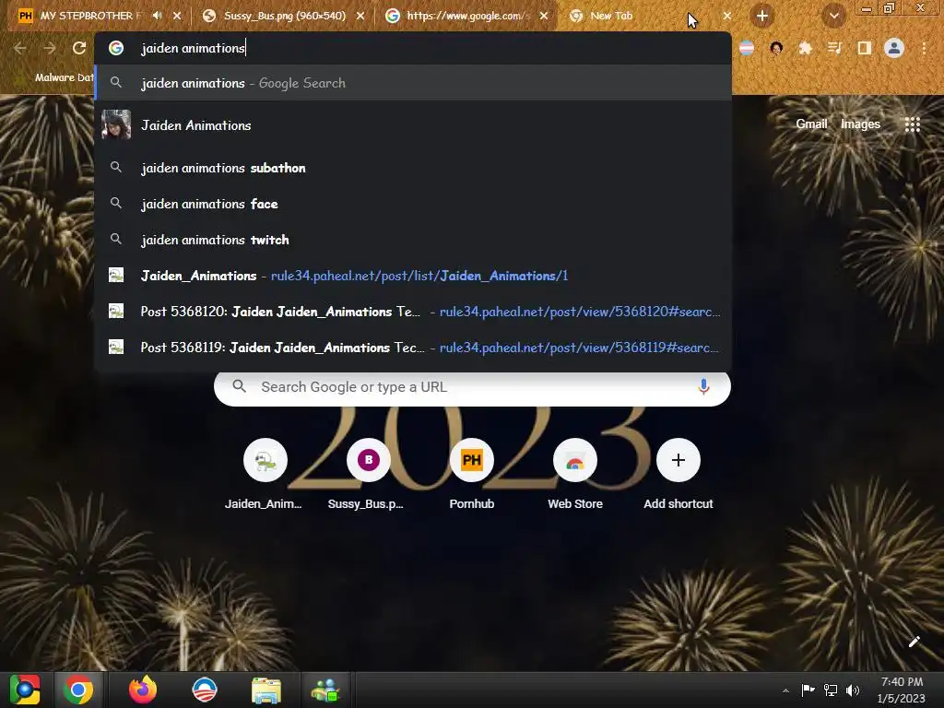Click the Jaiden Animations portrait thumbnail
This screenshot has width=944, height=708.
[116, 125]
